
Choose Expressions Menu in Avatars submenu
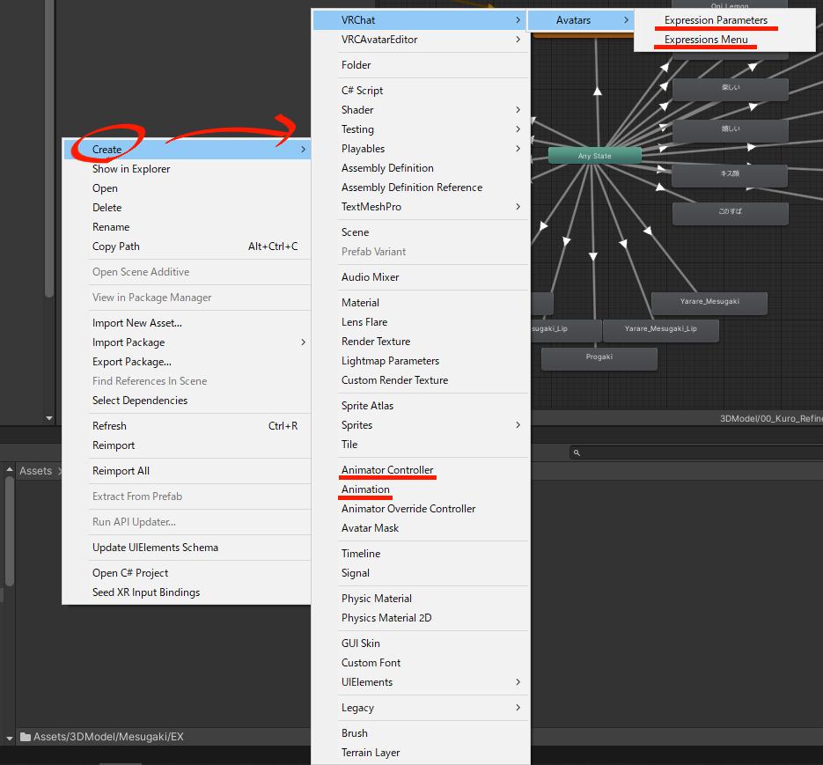[x=706, y=40]
